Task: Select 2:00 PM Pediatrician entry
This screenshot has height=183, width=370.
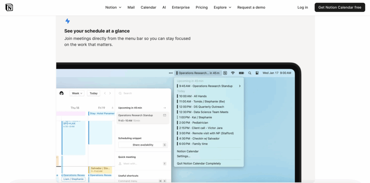Action: (x=209, y=123)
